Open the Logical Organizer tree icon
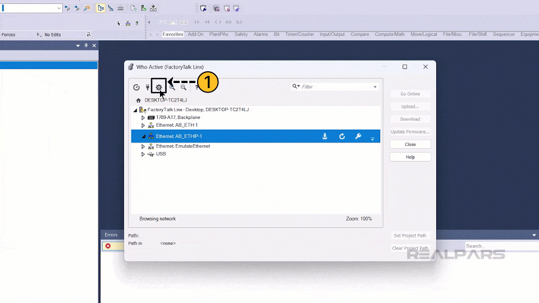This screenshot has height=303, width=539. pyautogui.click(x=111, y=8)
